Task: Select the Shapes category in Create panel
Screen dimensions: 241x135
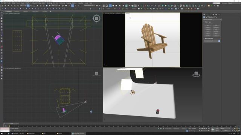Action: [206, 17]
